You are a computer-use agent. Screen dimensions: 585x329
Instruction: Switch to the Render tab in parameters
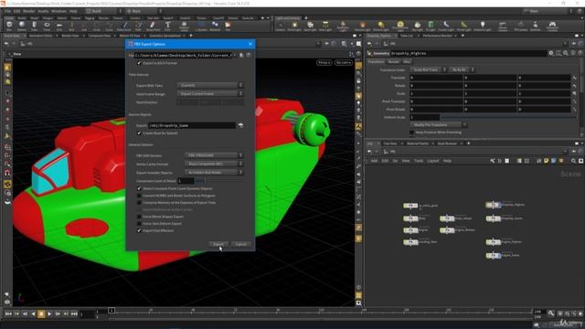point(394,61)
